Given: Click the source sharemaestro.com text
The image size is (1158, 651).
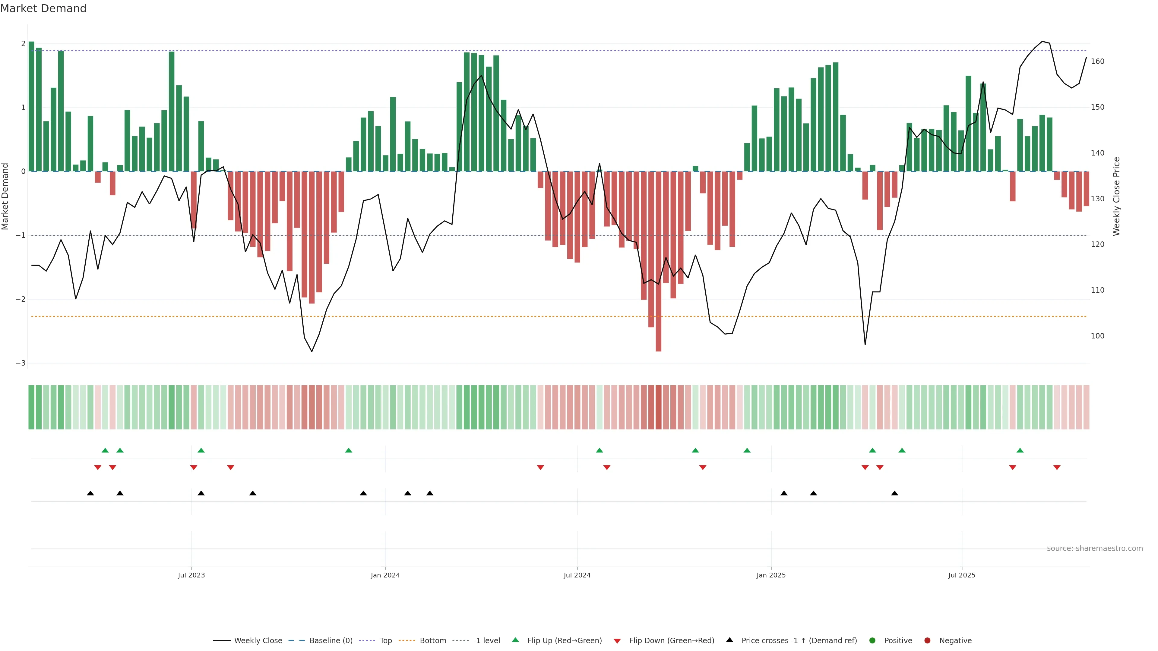Looking at the screenshot, I should (1095, 549).
